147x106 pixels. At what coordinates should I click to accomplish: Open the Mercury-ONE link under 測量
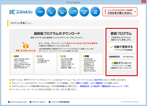tap(89, 69)
